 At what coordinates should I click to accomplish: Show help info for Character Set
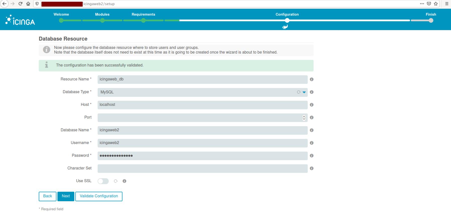pos(312,168)
